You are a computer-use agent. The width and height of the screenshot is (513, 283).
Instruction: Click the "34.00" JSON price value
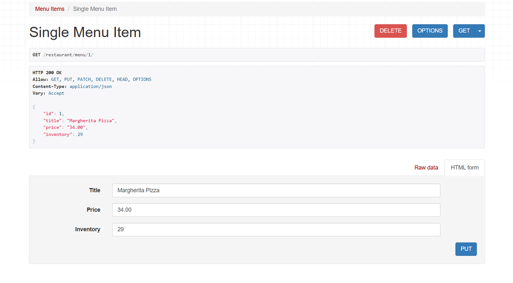(x=76, y=127)
